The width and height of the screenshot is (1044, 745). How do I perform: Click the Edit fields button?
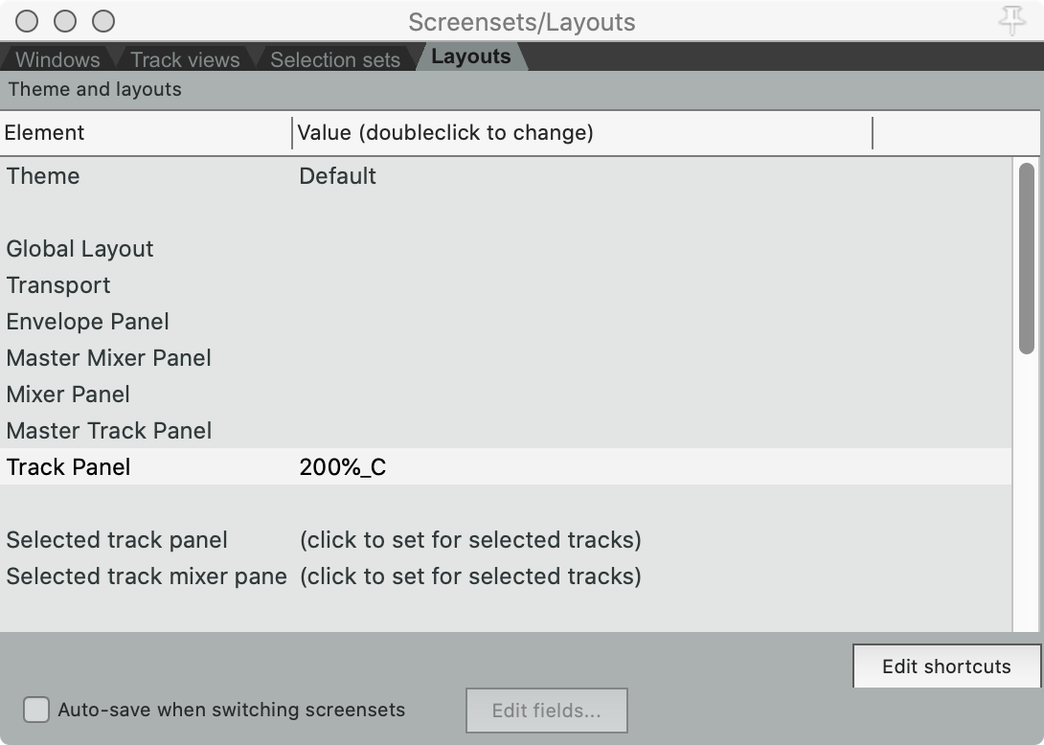coord(546,710)
